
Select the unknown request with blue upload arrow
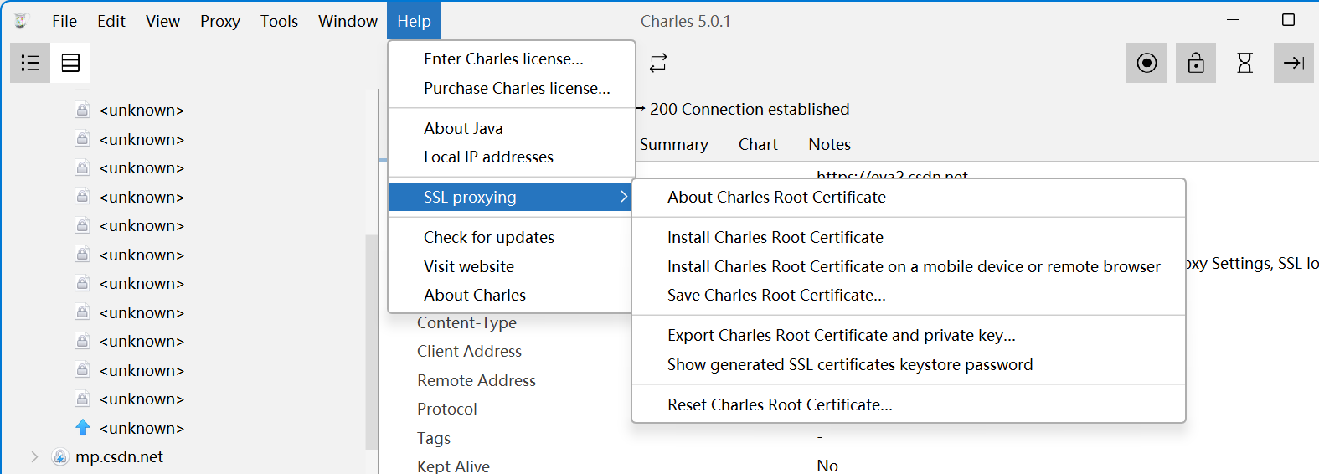click(142, 428)
